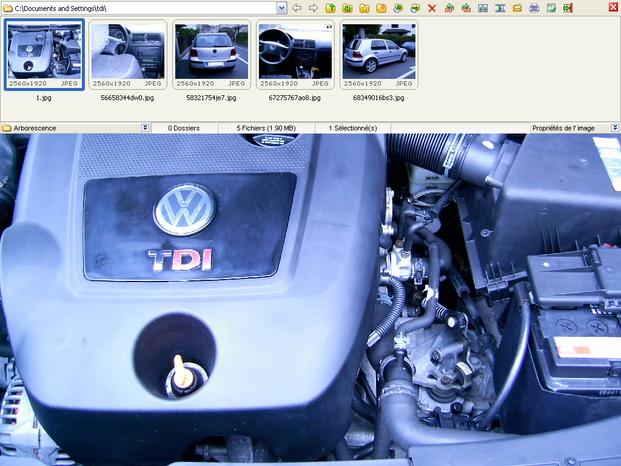Click the Back navigation arrow
621x466 pixels.
pos(297,8)
